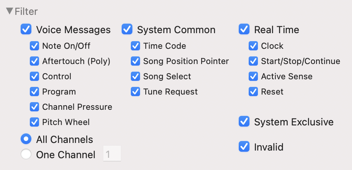Uncheck the Program checkbox
Viewport: 352px width, 170px height.
click(x=34, y=92)
